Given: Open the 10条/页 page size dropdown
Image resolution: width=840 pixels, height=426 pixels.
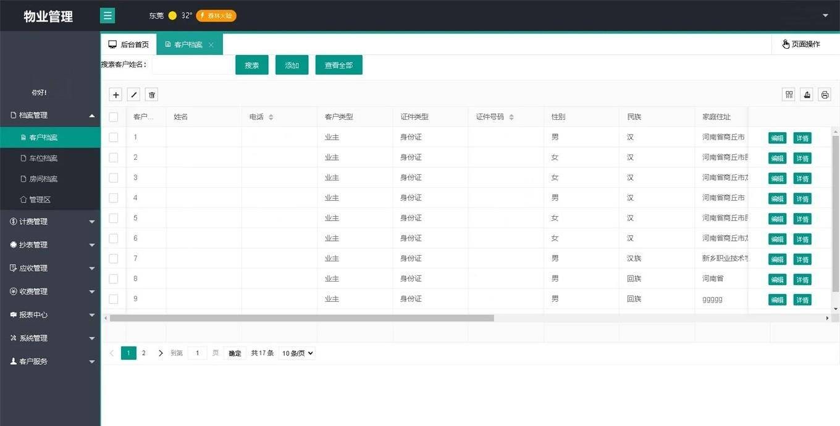Looking at the screenshot, I should point(297,353).
